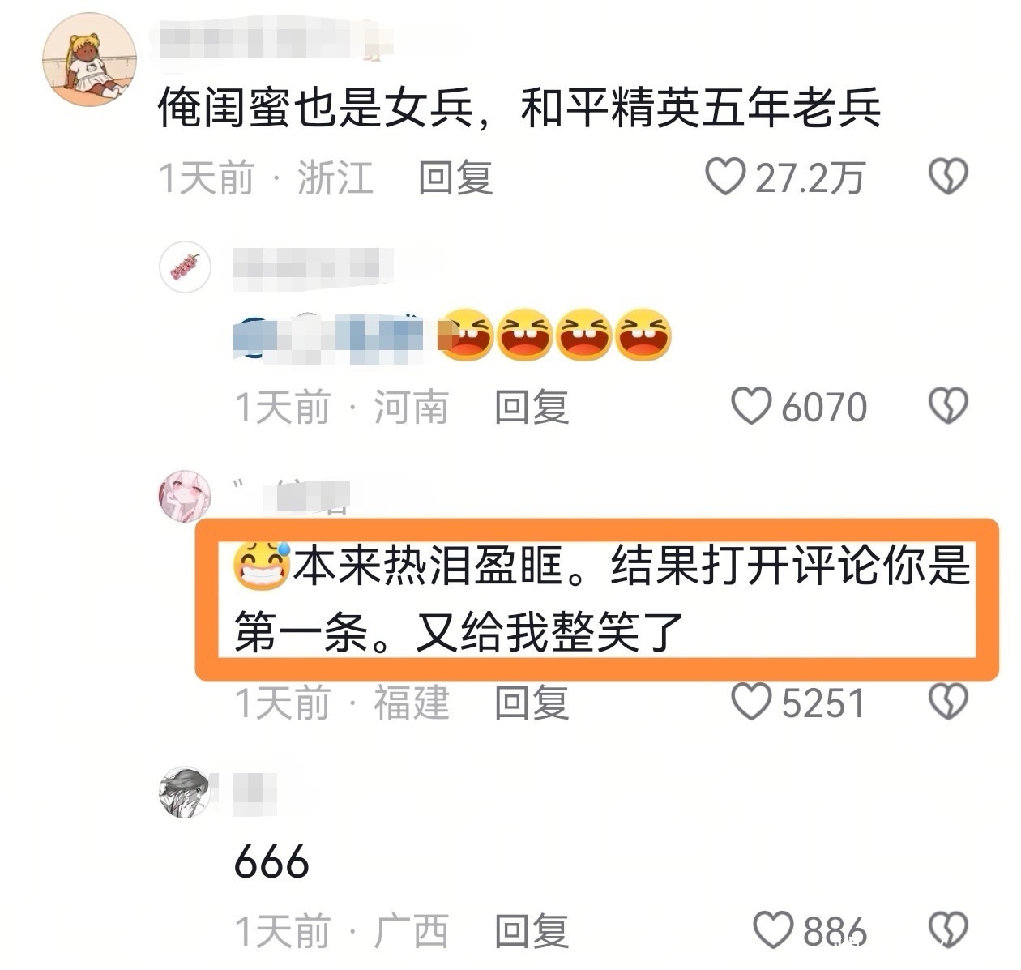Open the grayscale sketch avatar profile
Screen dimensions: 1021x970
(186, 792)
